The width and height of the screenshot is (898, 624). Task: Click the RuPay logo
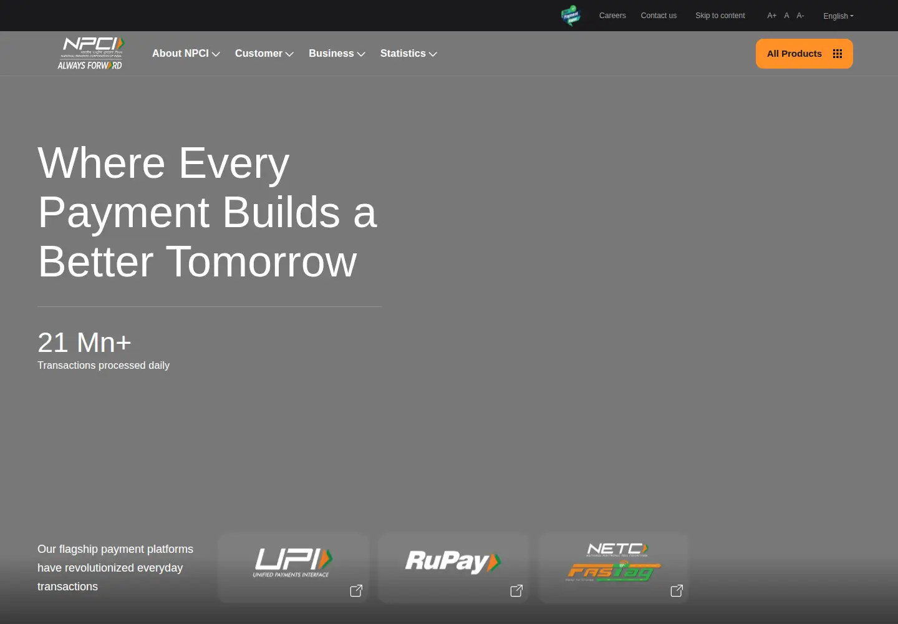[453, 562]
